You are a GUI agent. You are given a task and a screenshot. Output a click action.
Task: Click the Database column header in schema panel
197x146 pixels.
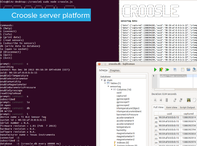(x=123, y=76)
